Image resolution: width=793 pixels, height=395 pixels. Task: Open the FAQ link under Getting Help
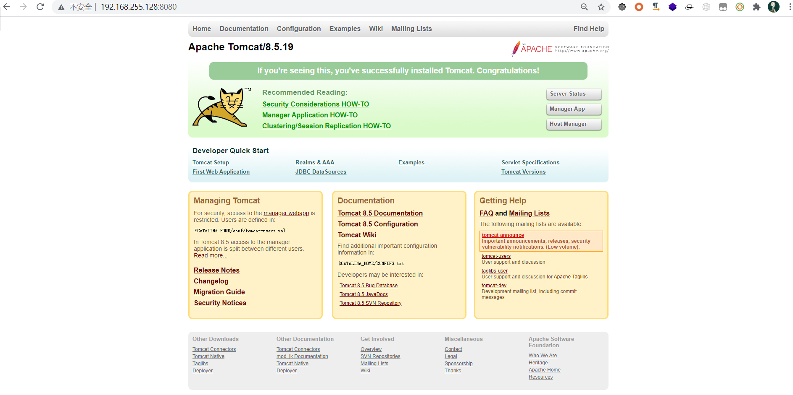point(486,213)
